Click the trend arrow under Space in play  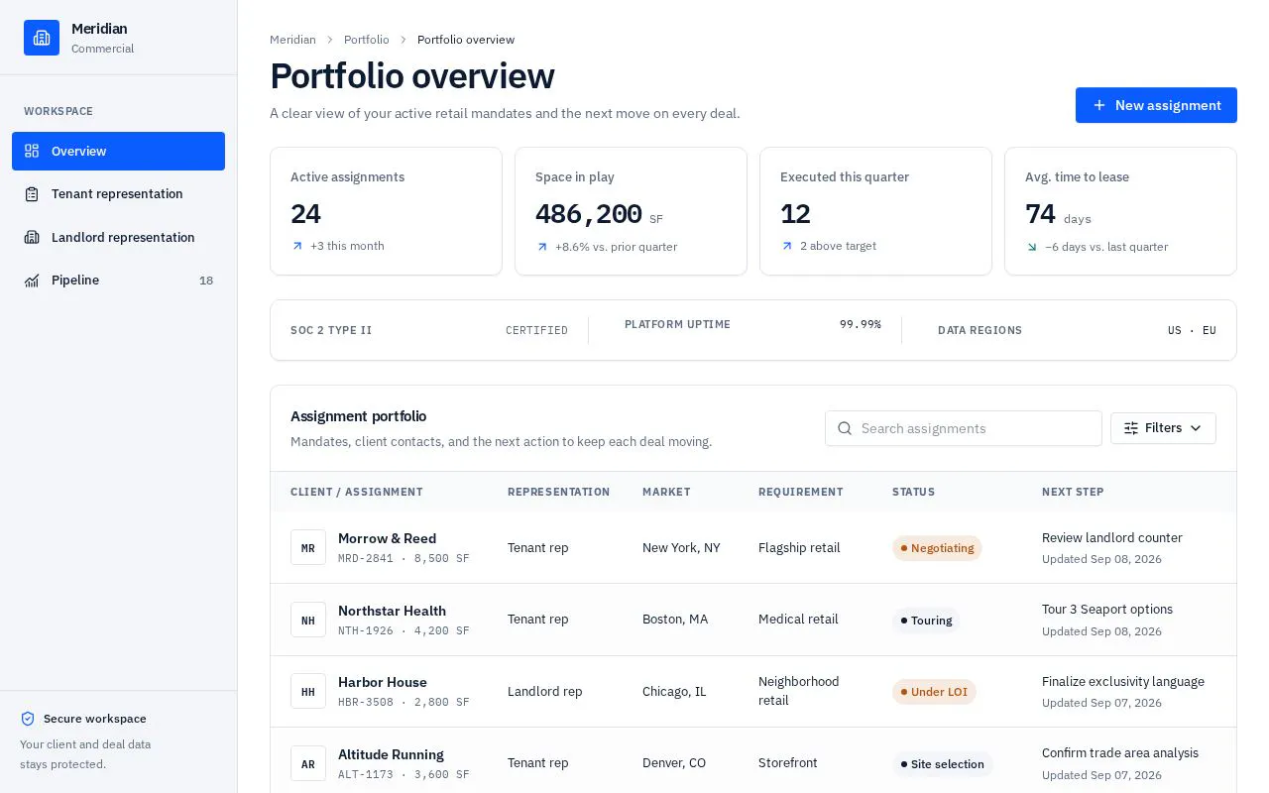click(542, 247)
